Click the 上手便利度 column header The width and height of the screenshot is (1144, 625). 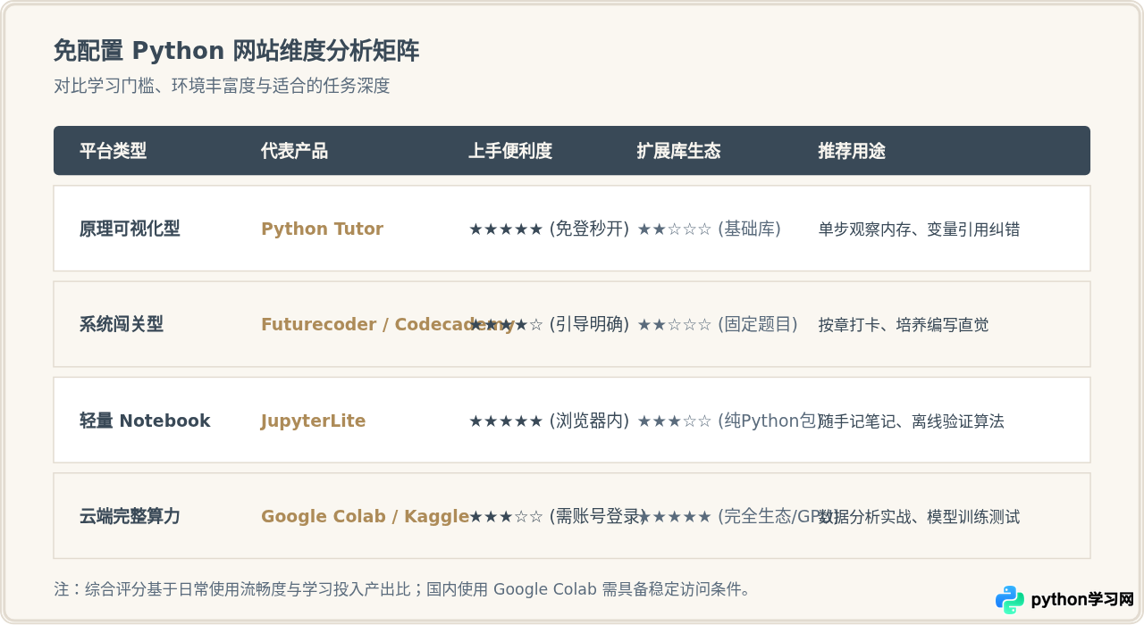tap(510, 151)
